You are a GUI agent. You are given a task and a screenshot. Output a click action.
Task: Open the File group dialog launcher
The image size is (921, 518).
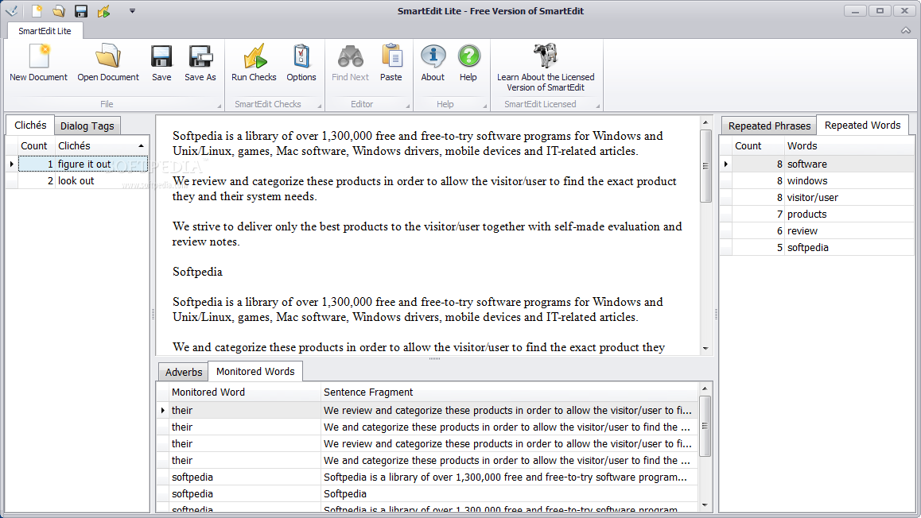(x=219, y=106)
